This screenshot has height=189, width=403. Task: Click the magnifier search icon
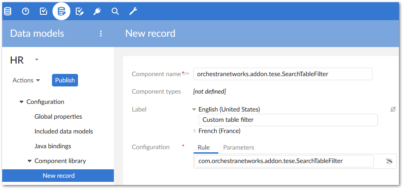pos(115,11)
